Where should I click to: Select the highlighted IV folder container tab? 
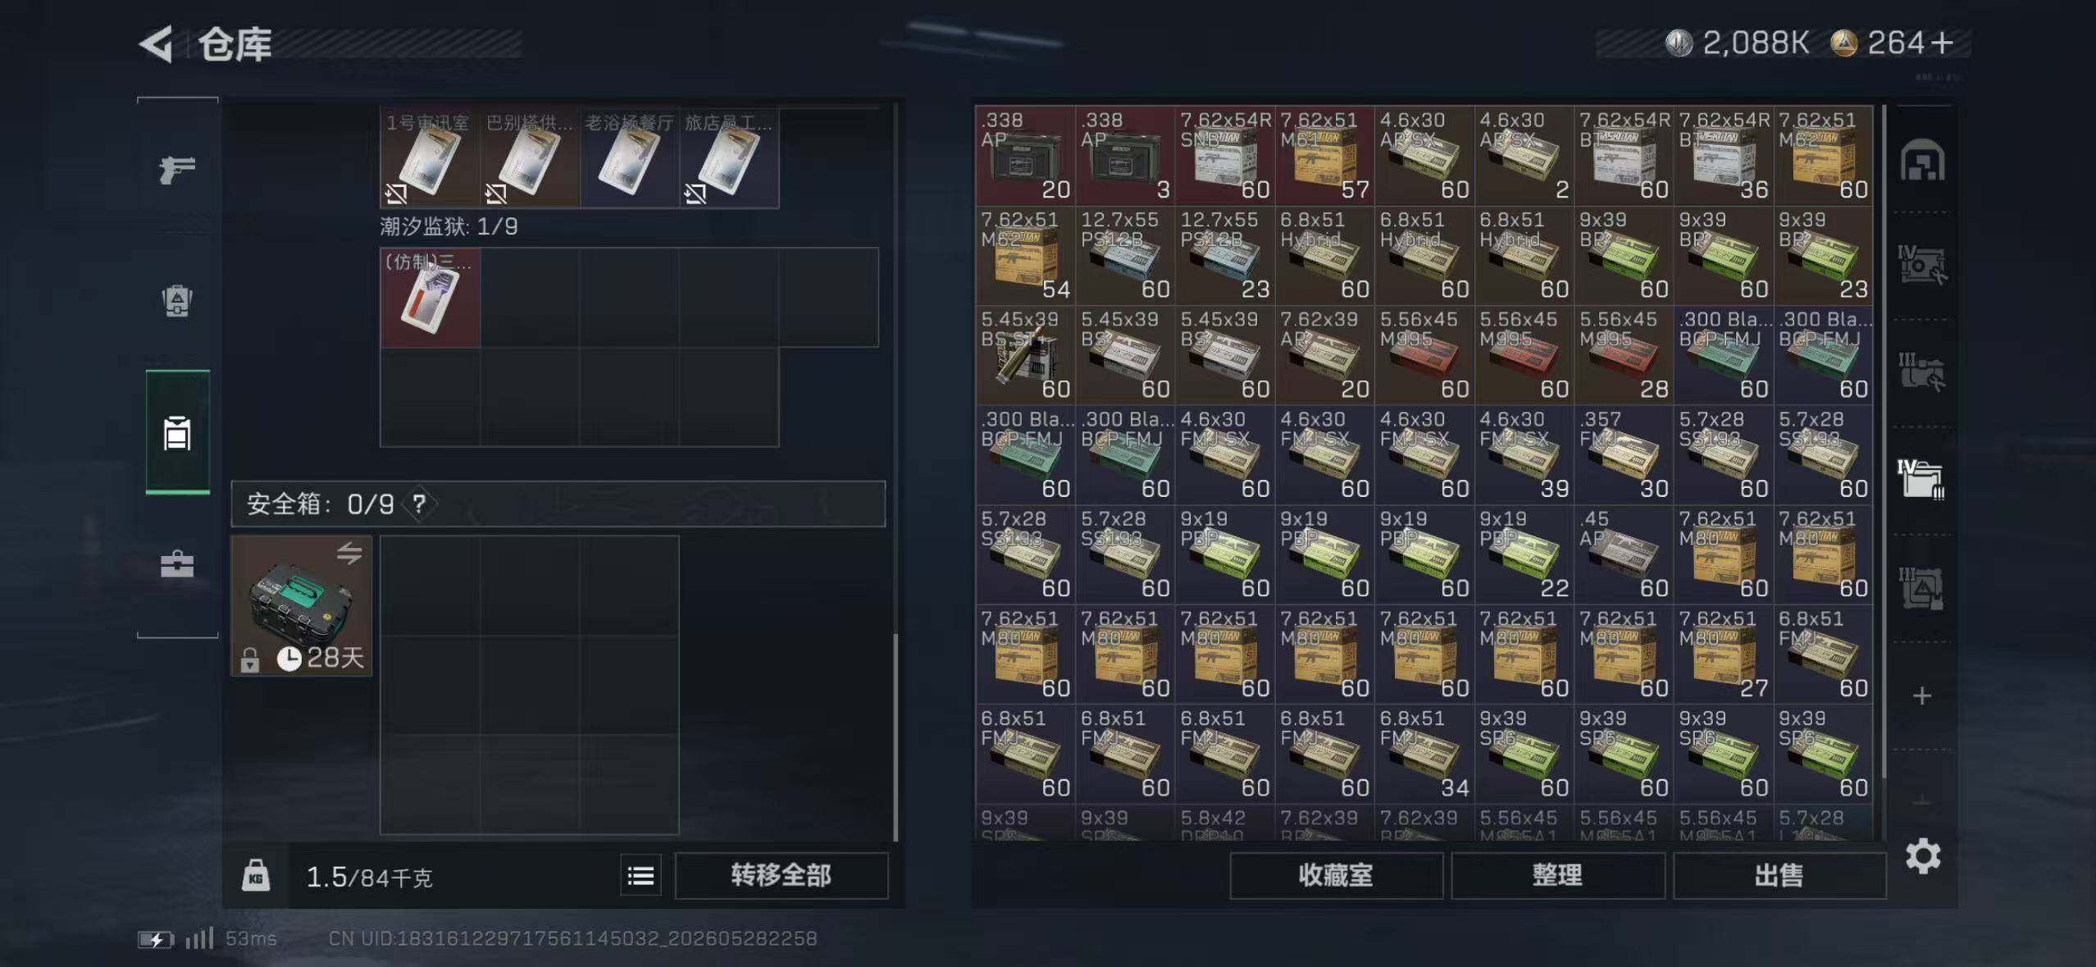[x=1922, y=479]
